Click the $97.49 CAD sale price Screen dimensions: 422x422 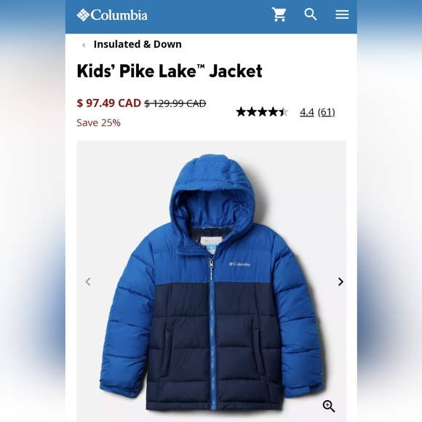108,103
